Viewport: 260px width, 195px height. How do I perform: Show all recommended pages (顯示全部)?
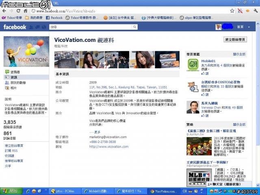(x=239, y=54)
